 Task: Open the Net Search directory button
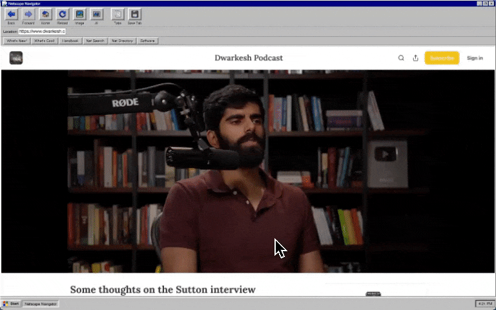click(95, 41)
